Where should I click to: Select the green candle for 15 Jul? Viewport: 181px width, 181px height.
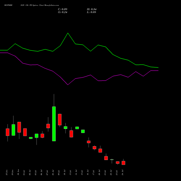(83, 131)
